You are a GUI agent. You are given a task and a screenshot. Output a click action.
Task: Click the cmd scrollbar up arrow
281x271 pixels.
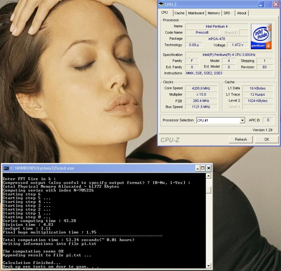pos(208,176)
